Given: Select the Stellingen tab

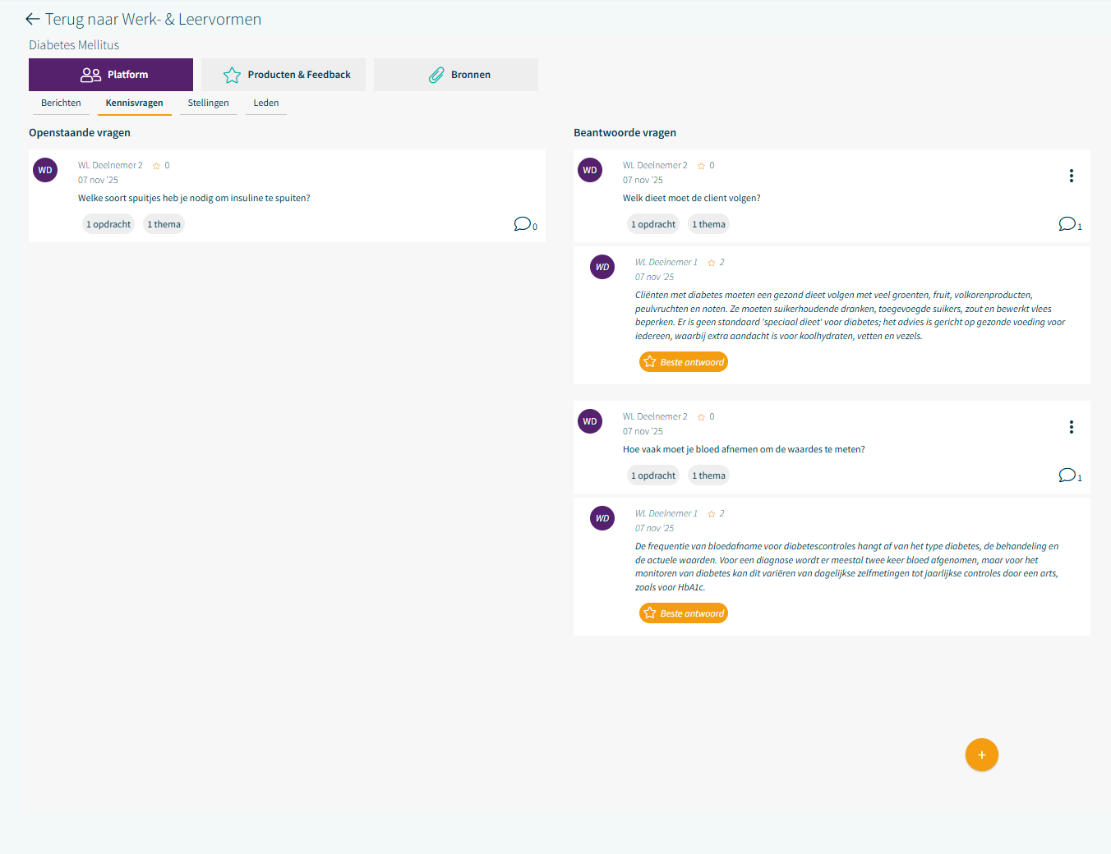Looking at the screenshot, I should coord(208,103).
